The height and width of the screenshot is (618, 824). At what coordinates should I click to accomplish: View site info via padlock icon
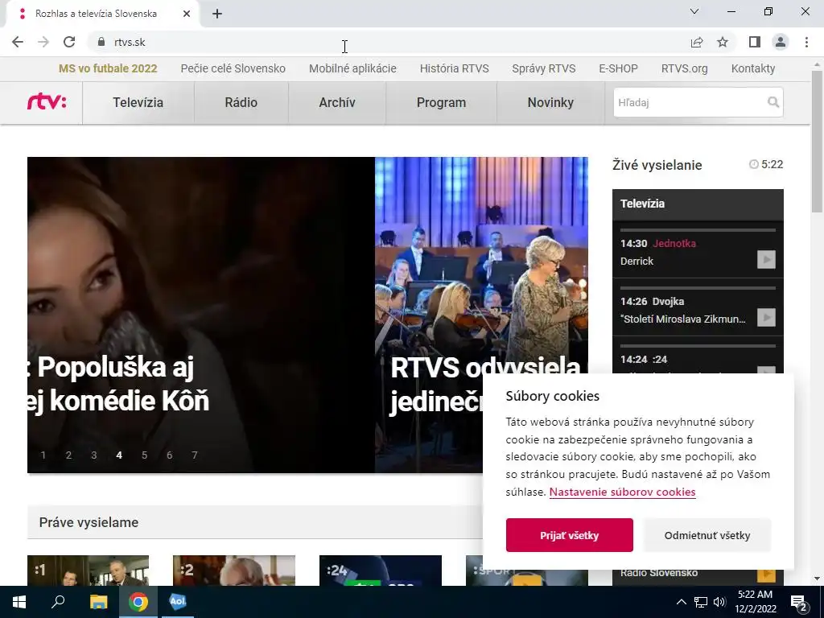click(x=101, y=42)
